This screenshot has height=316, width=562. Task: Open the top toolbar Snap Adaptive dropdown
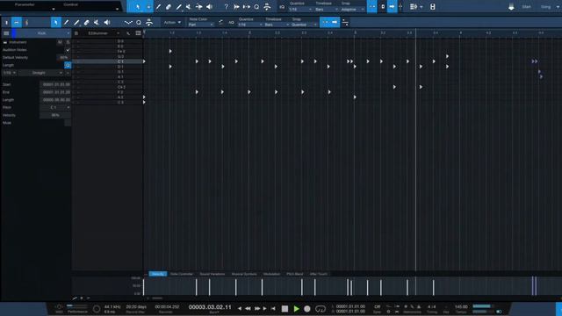click(x=352, y=10)
